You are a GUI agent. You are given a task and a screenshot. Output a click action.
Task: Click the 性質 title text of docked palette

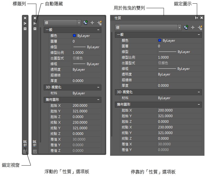click(118, 18)
